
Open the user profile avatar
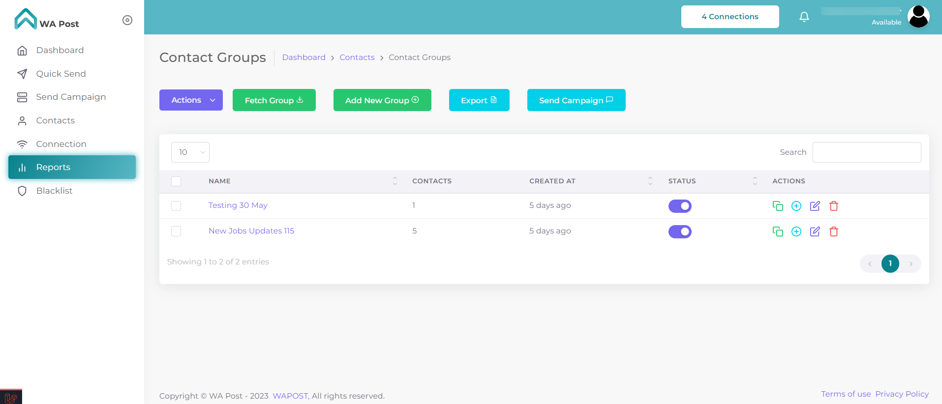(918, 17)
